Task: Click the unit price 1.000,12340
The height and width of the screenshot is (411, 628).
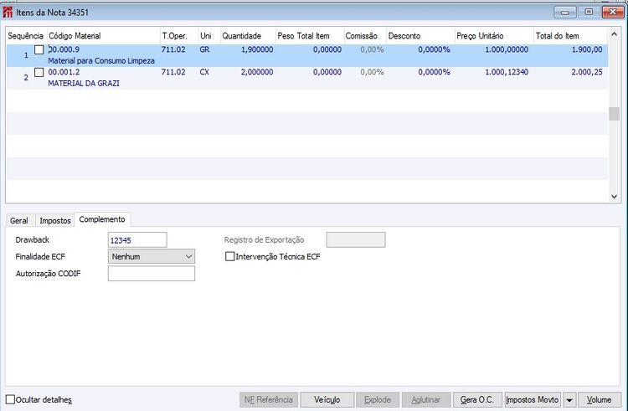Action: coord(507,72)
